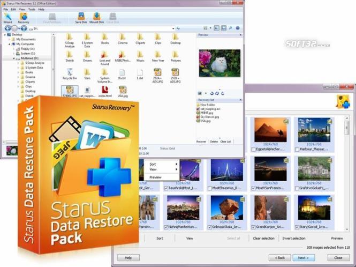The width and height of the screenshot is (356, 267).
Task: Open the Lost and Found deleted folder
Action: click(x=105, y=58)
